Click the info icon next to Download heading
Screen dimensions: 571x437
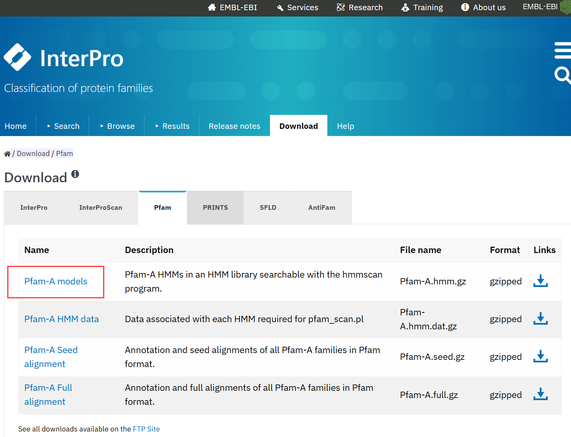click(75, 174)
